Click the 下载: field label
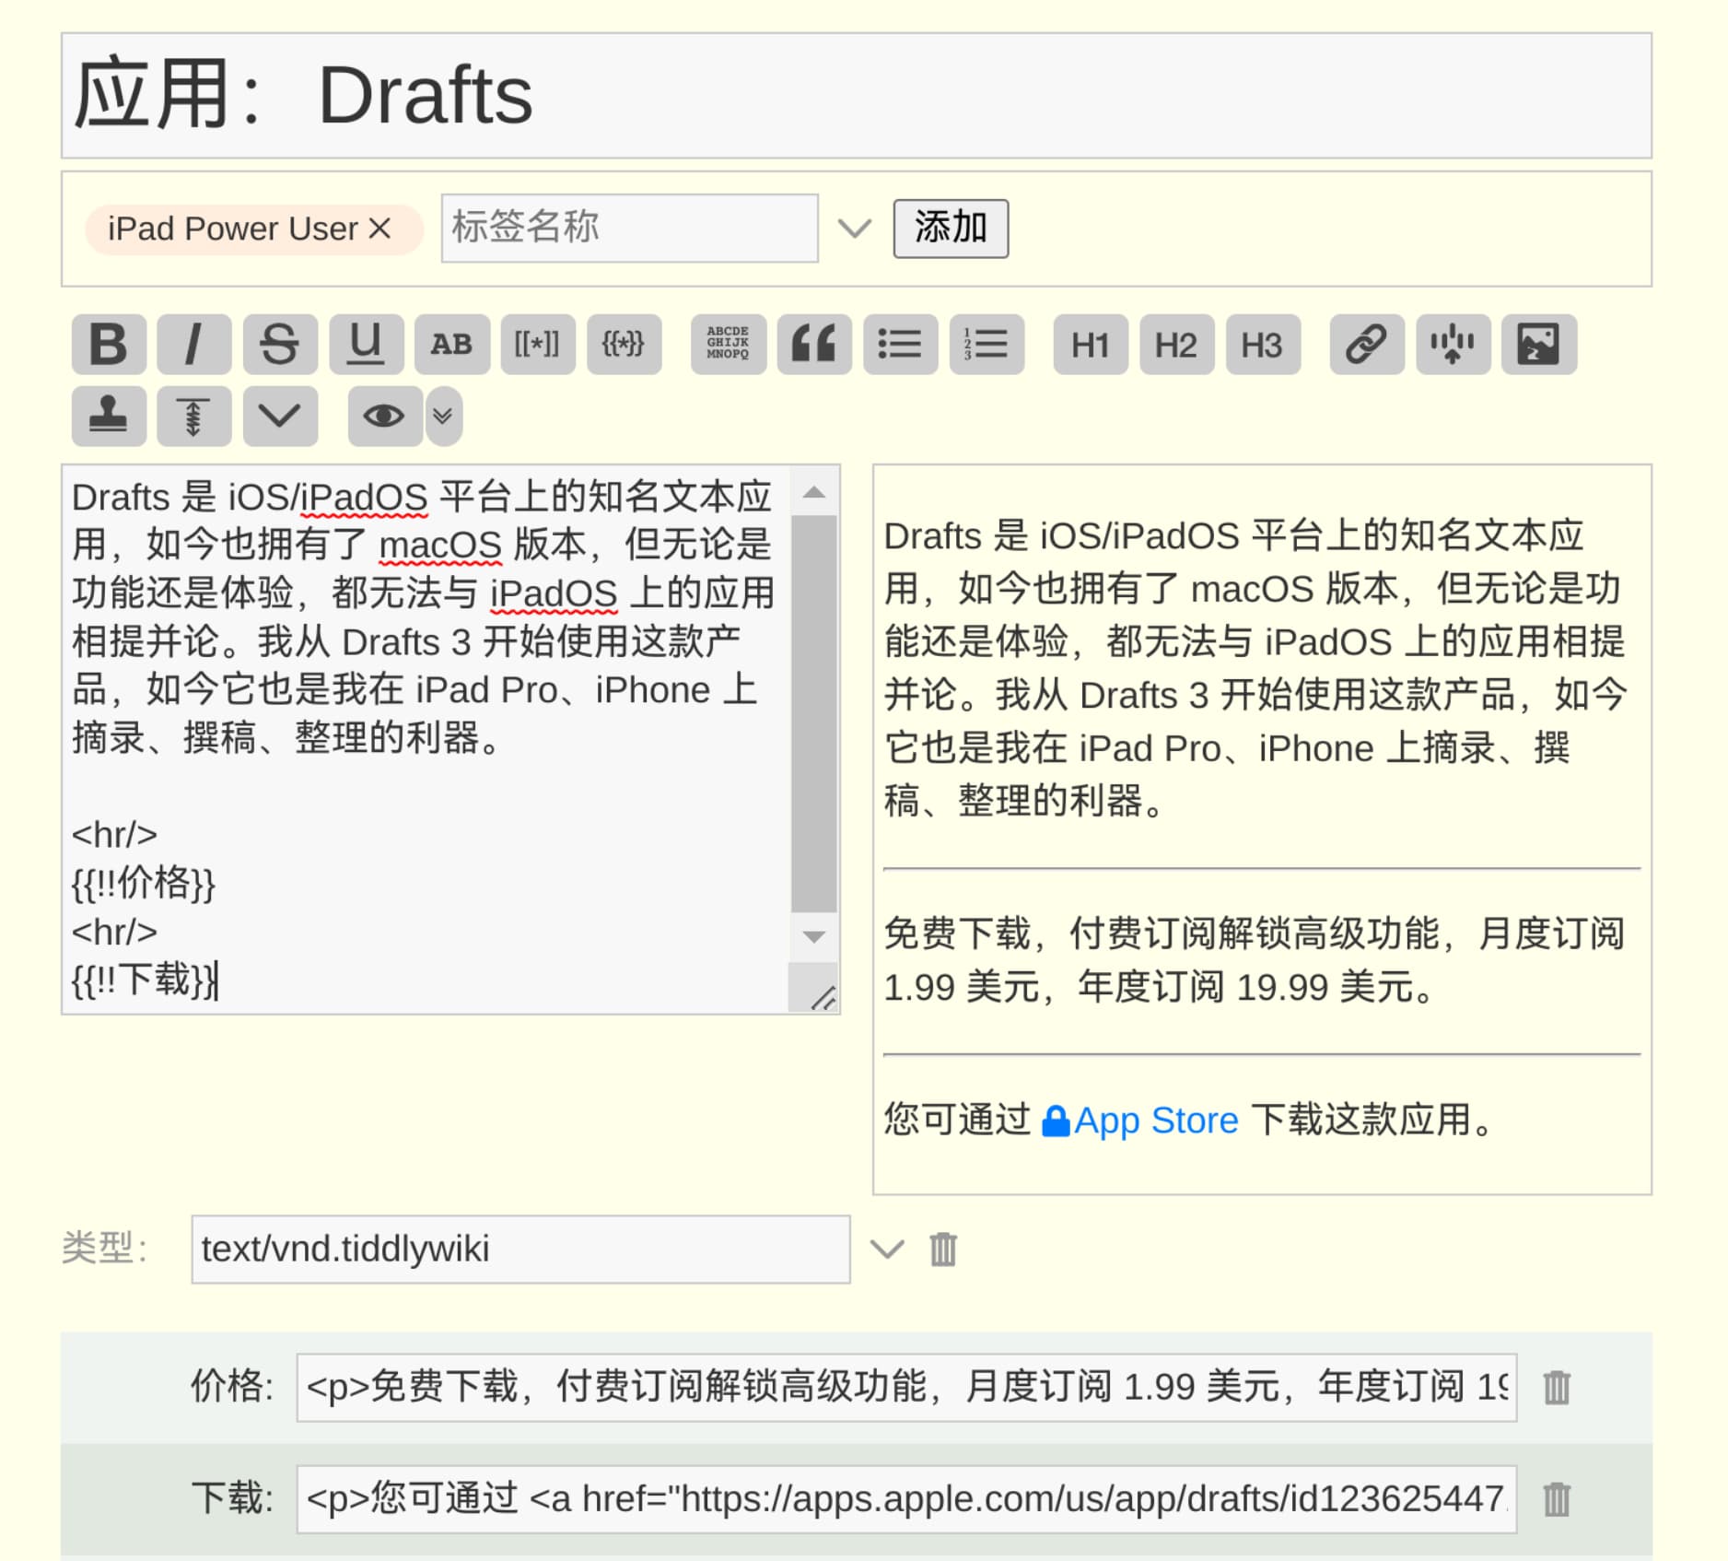This screenshot has height=1561, width=1728. (232, 1499)
